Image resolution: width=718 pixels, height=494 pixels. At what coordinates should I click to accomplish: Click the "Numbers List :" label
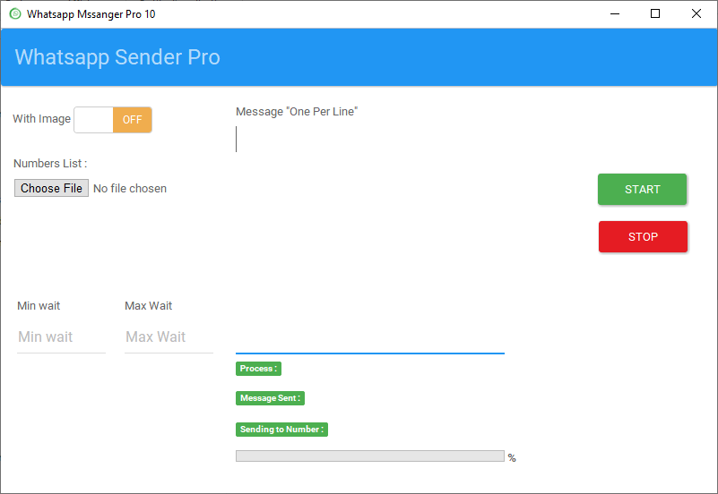click(x=50, y=164)
